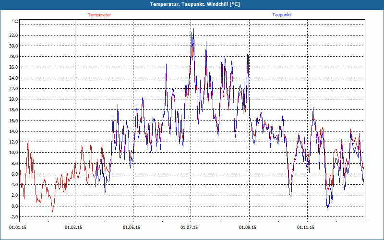Image resolution: width=384 pixels, height=240 pixels.
Task: Select the 0,0 y-axis value
Action: pos(14,206)
